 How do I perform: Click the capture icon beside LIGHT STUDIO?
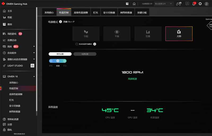(32, 66)
